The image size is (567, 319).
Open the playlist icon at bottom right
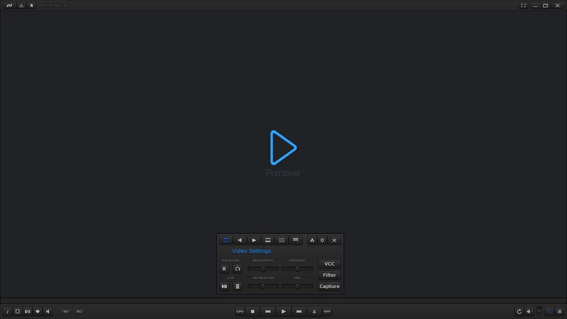pyautogui.click(x=559, y=311)
